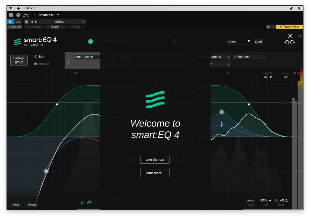Select the low-cut filter node near bottom left
This screenshot has width=310, height=218.
click(46, 171)
